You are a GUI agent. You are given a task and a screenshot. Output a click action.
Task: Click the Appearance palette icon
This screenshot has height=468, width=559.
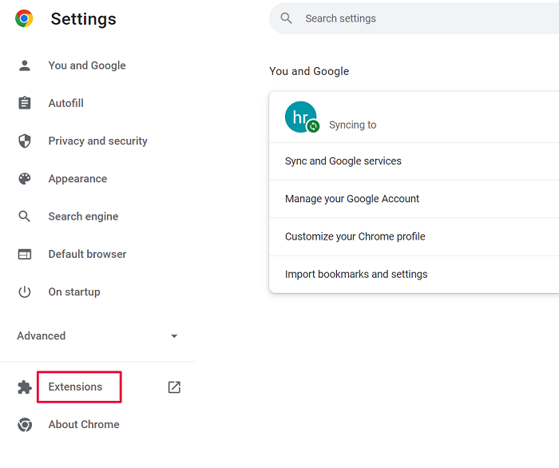click(25, 179)
